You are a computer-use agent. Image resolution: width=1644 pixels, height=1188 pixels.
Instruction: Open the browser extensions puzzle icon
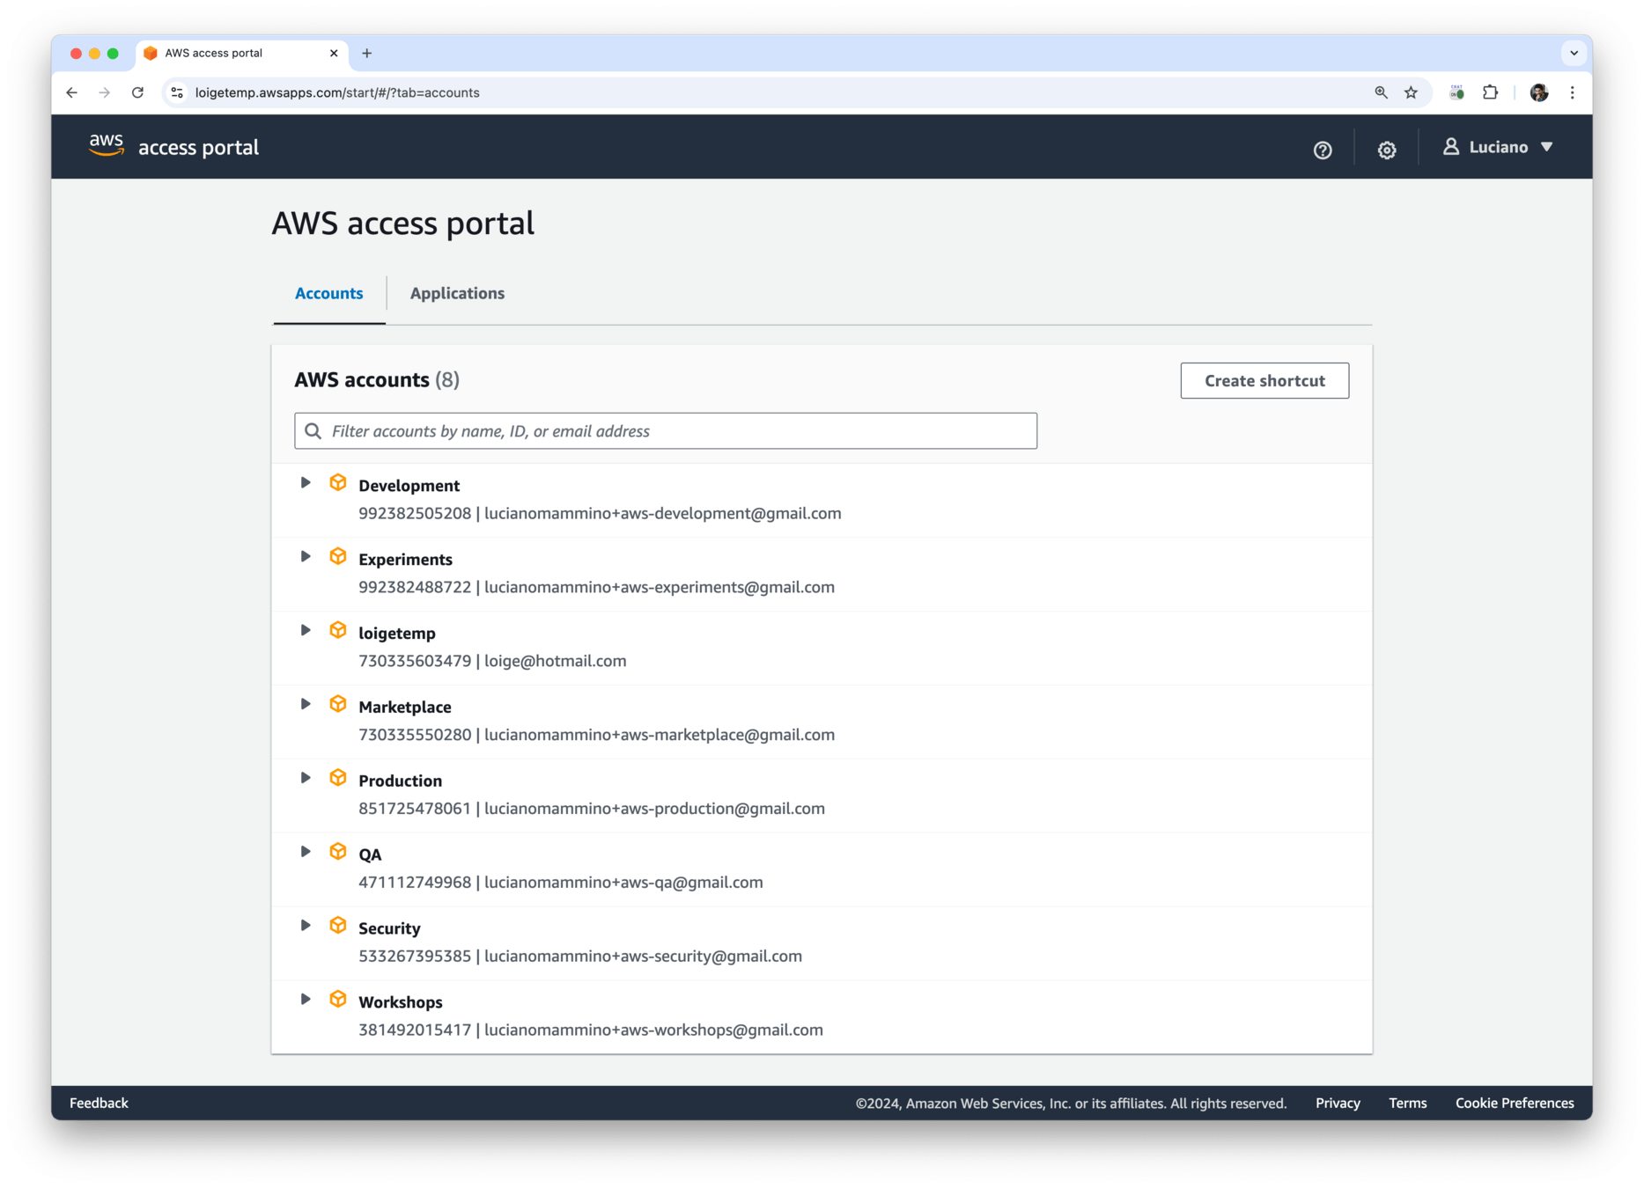tap(1490, 92)
